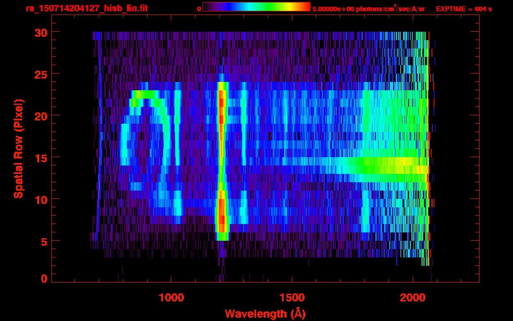Click the spatial row 25 tick label
The width and height of the screenshot is (513, 321).
pos(41,74)
